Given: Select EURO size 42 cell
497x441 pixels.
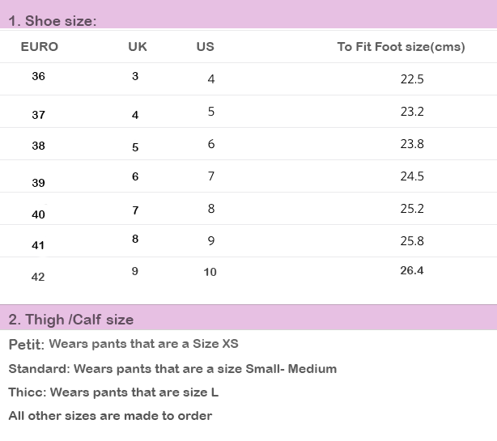Looking at the screenshot, I should point(39,277).
